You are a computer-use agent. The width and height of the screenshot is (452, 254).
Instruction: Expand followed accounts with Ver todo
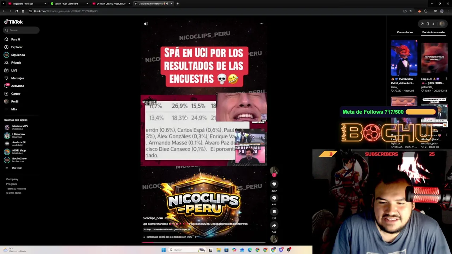[x=14, y=168]
